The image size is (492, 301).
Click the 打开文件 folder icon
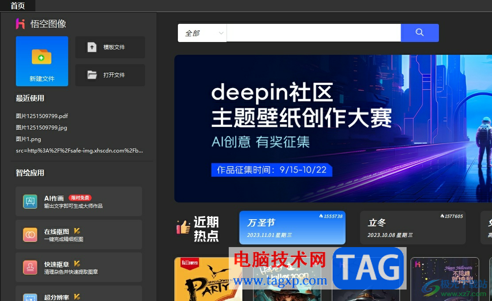click(92, 75)
